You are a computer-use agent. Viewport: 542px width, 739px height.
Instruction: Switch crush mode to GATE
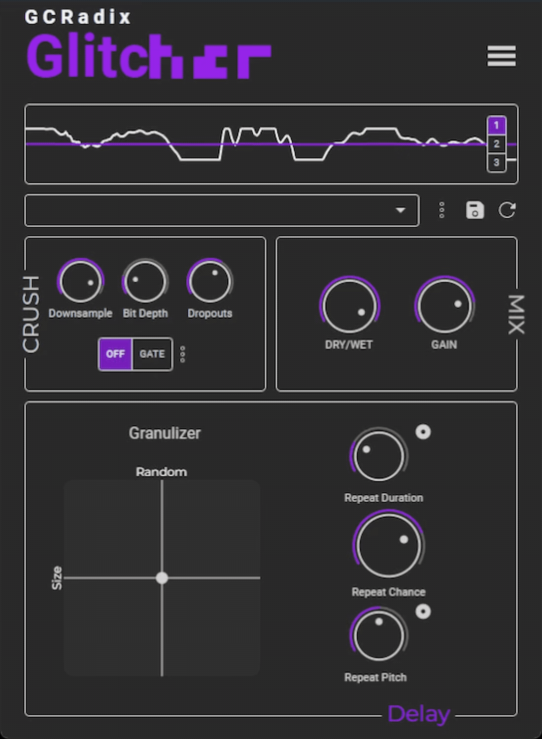152,354
